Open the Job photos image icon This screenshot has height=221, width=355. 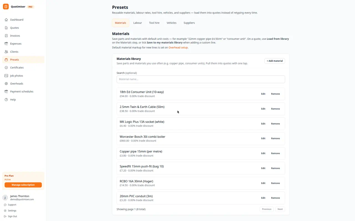point(6,75)
